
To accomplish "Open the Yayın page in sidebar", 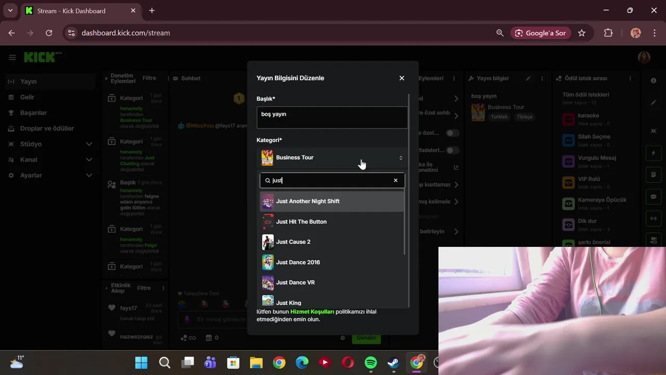I will [50, 82].
